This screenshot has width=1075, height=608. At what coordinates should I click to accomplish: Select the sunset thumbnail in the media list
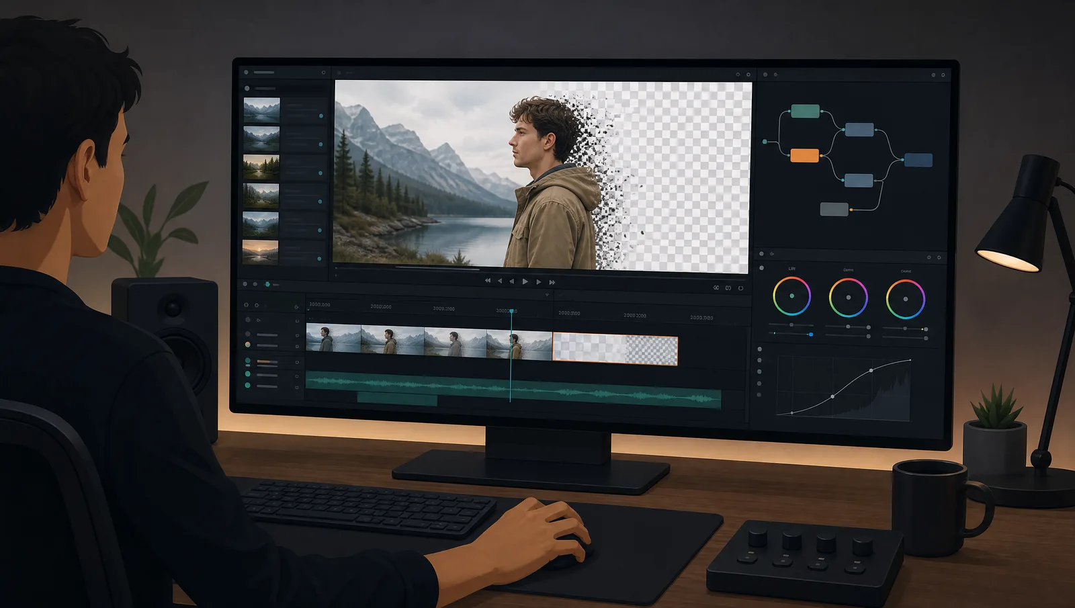click(260, 251)
